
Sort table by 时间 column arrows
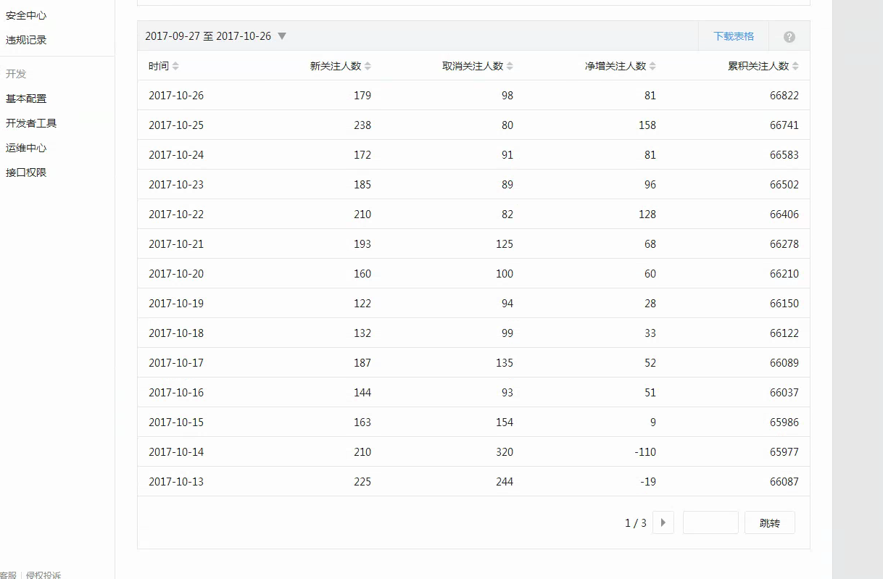point(175,66)
